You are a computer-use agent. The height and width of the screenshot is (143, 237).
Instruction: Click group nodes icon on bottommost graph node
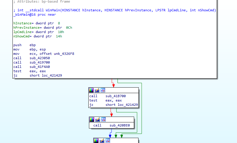[108, 141]
